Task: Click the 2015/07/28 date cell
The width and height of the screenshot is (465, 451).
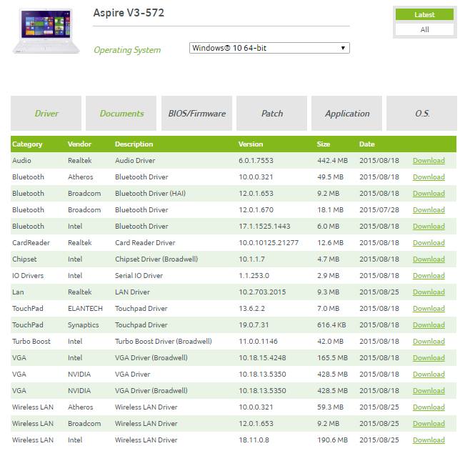Action: coord(379,209)
